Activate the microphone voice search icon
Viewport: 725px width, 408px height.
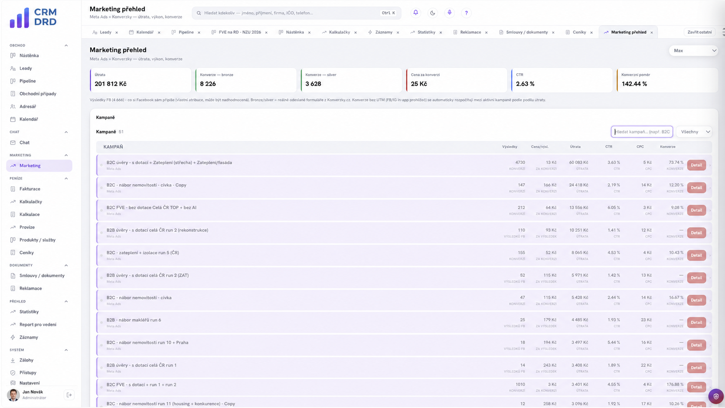[449, 13]
